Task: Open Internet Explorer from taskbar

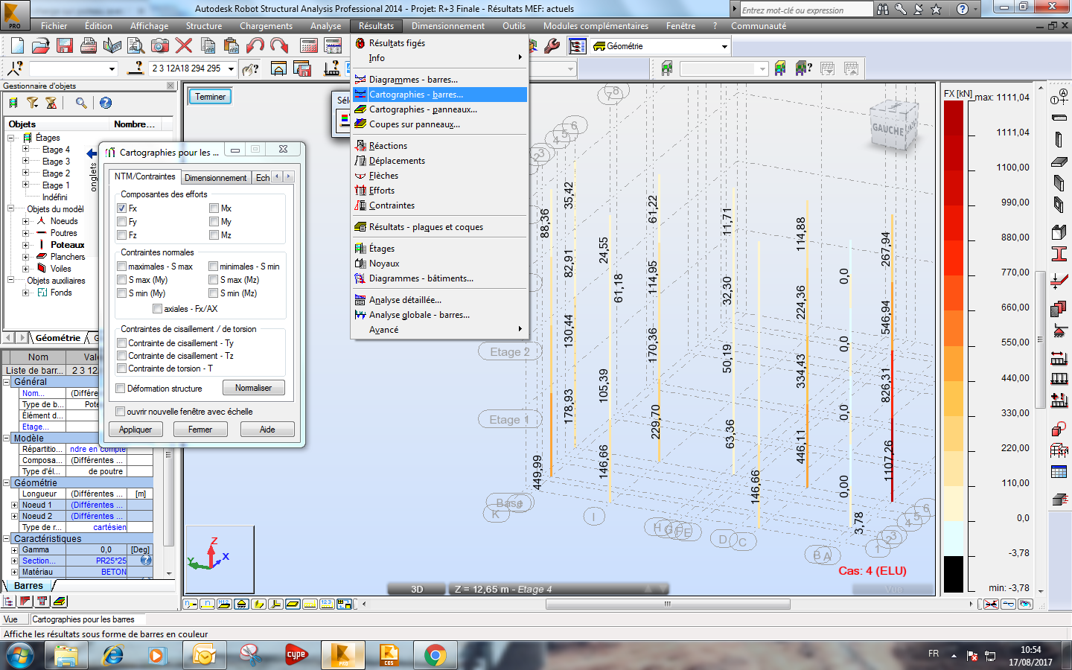Action: (x=113, y=655)
